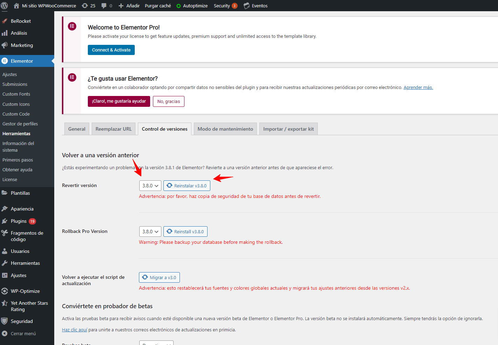Click ¡Claro!, me gustaría ayudar button
This screenshot has width=498, height=345.
tap(119, 101)
